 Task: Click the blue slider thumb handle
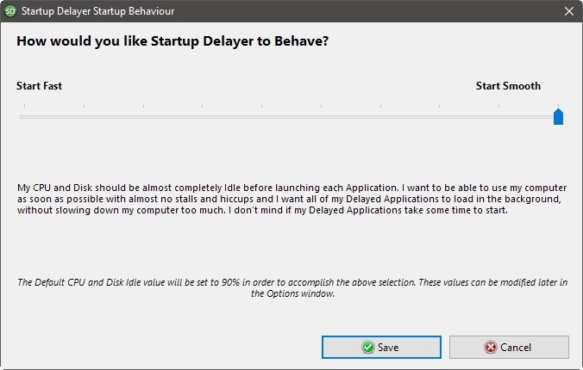coord(558,116)
